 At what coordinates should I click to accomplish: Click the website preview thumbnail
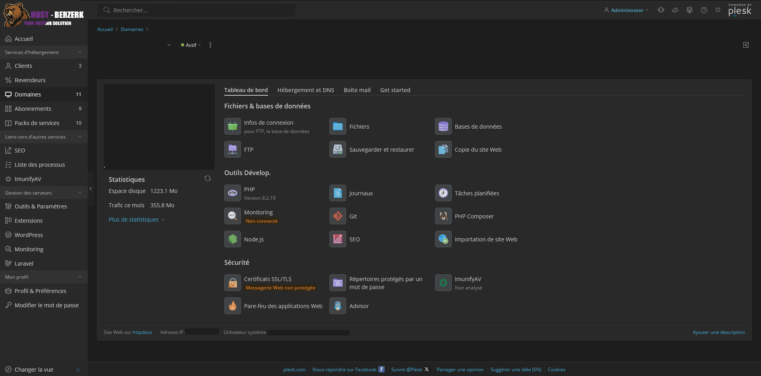159,127
